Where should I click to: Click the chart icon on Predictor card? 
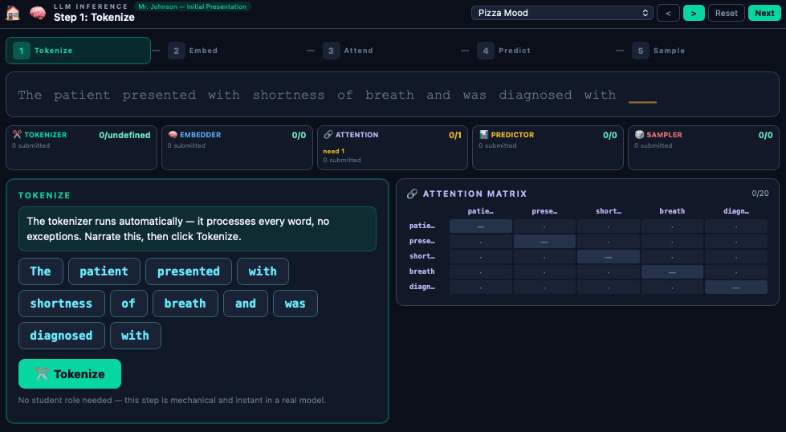click(484, 134)
